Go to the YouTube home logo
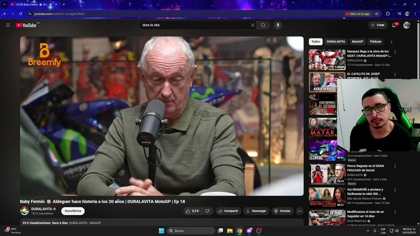 (26, 25)
